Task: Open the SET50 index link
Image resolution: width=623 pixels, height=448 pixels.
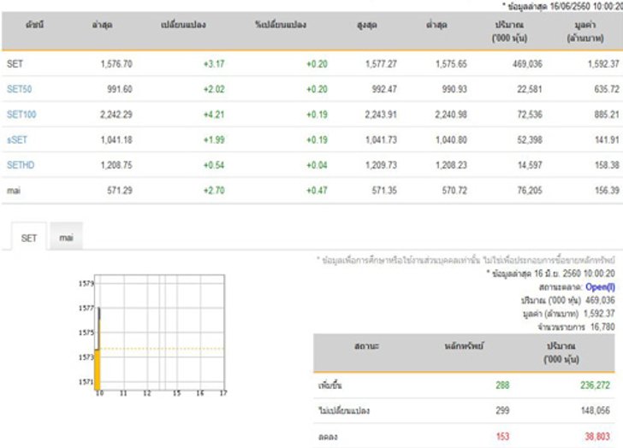Action: tap(19, 89)
